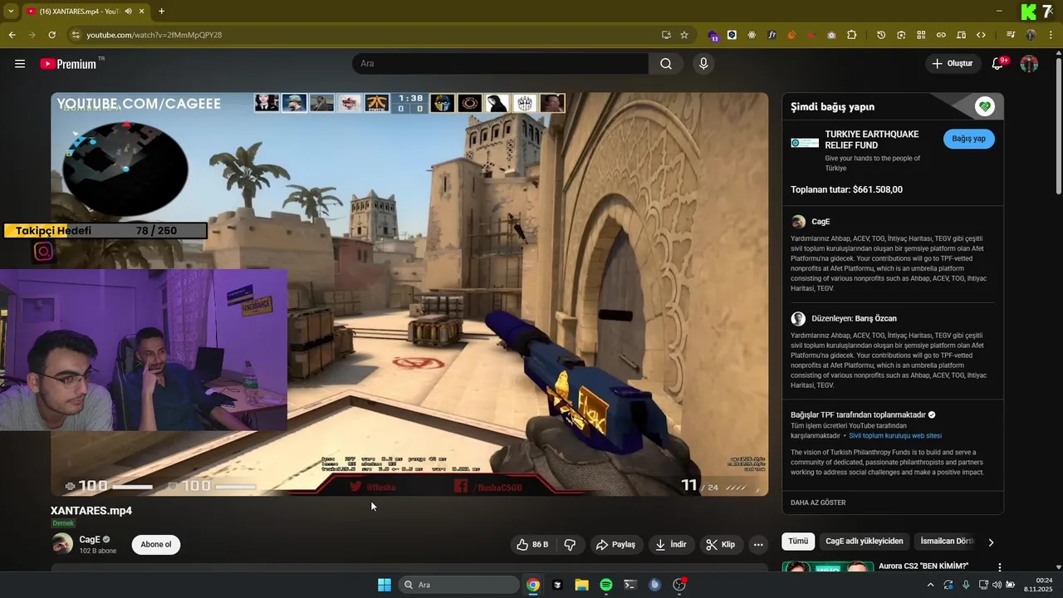1063x598 pixels.
Task: Click the search magnifier button
Action: tap(666, 64)
